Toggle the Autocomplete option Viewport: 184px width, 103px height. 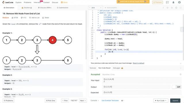point(111,8)
